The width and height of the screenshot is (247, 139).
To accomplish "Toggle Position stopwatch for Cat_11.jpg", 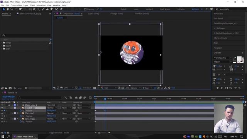I will (20, 111).
